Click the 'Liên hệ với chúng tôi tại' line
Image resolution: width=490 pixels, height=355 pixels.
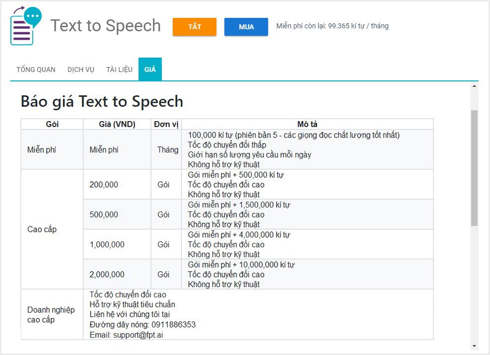[x=130, y=314]
